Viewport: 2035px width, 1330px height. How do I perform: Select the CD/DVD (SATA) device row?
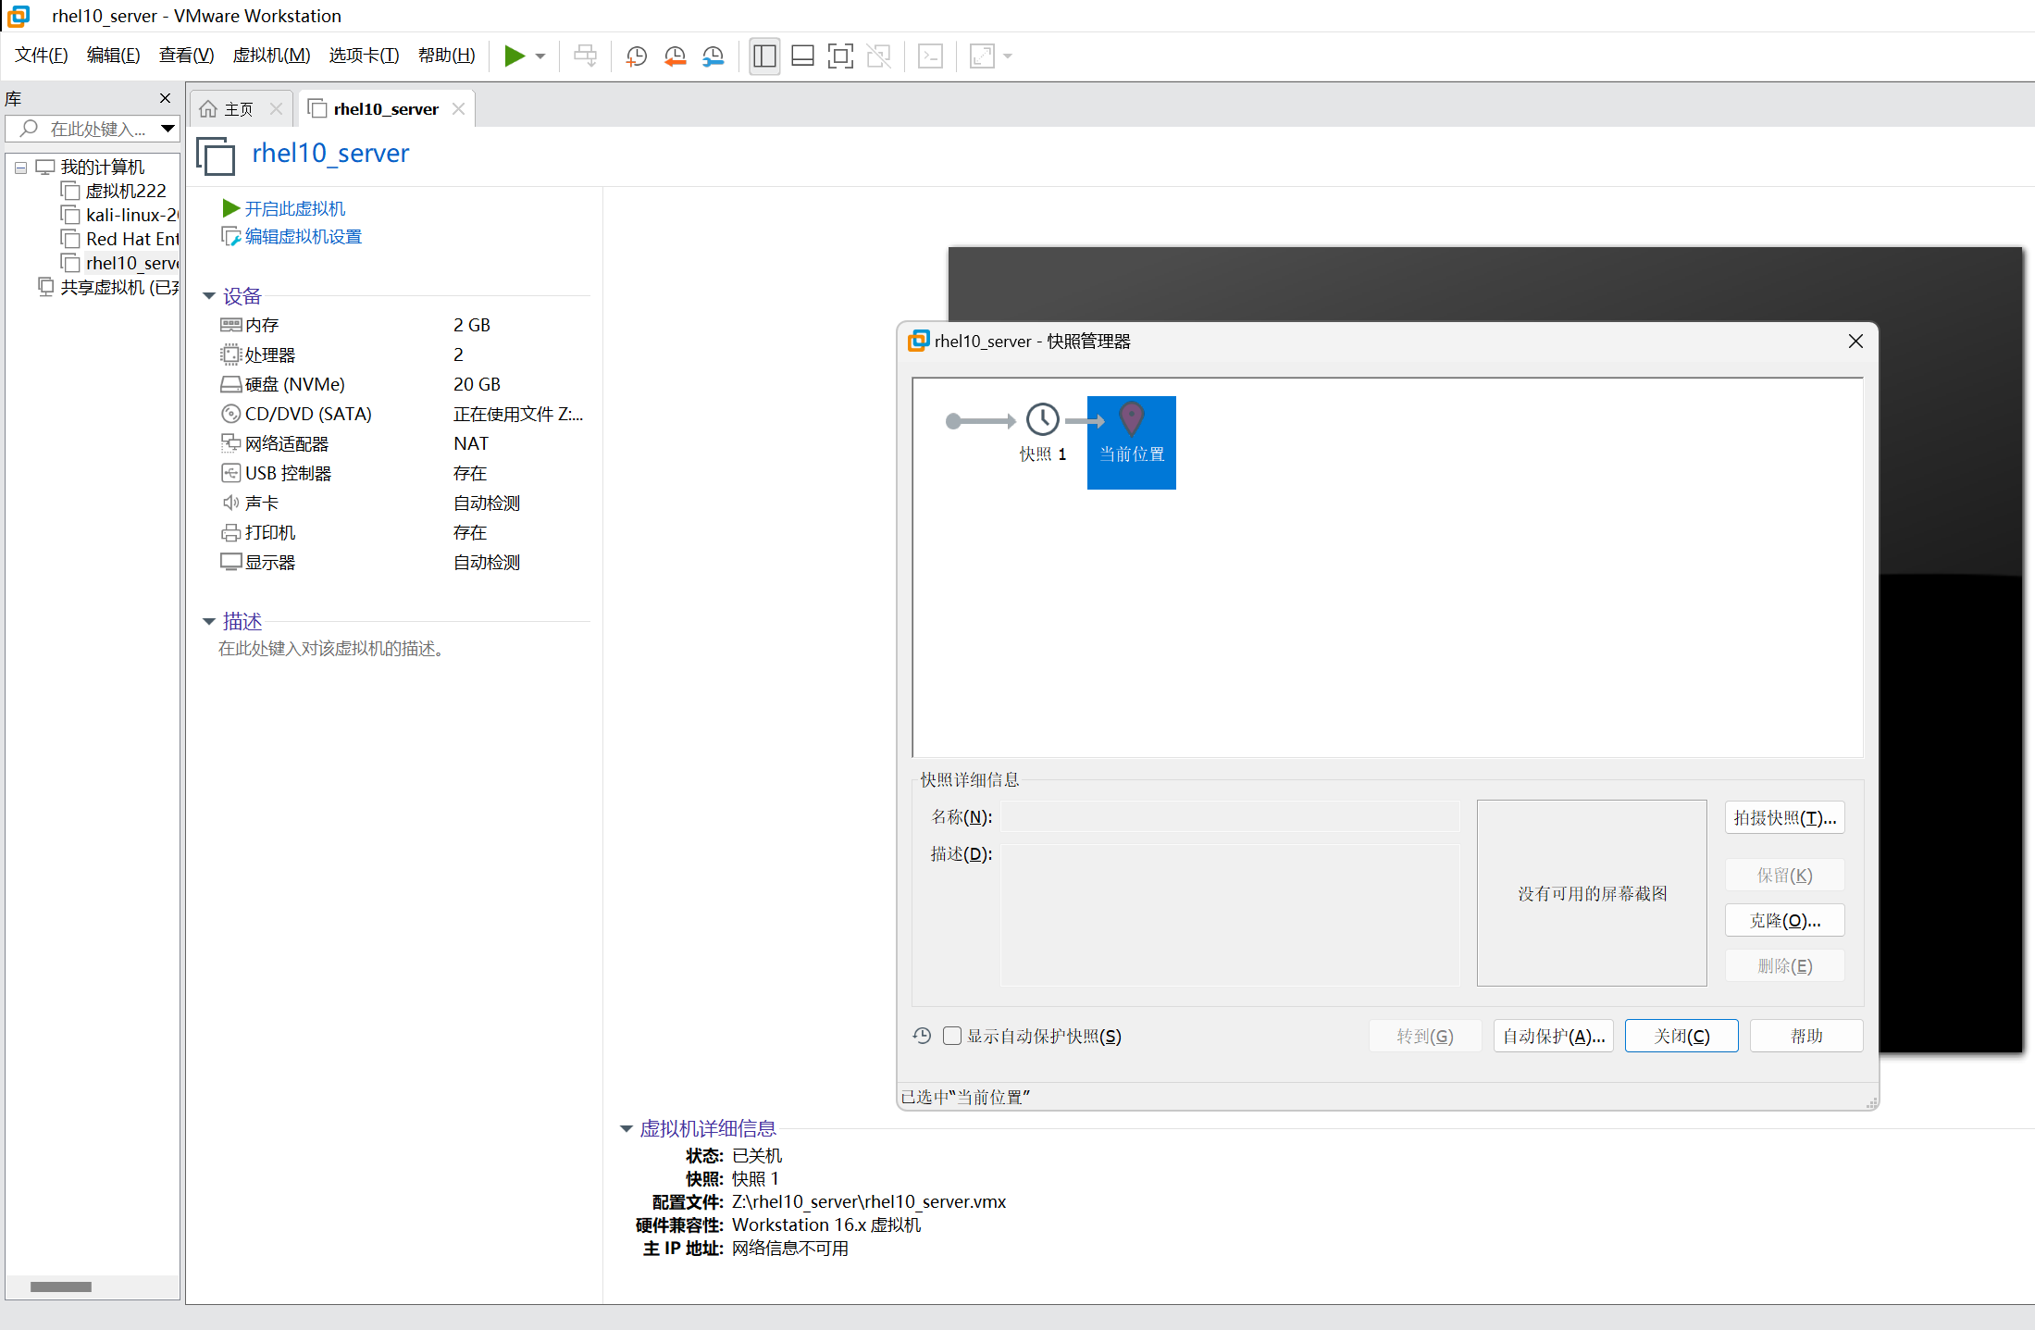pos(403,415)
